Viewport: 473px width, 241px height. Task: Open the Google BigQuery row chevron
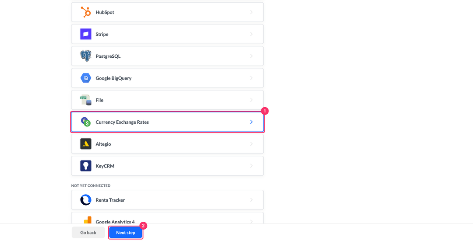tap(251, 78)
